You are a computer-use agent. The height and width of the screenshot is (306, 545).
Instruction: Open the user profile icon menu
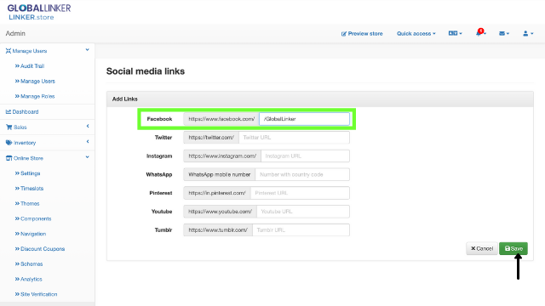(525, 34)
